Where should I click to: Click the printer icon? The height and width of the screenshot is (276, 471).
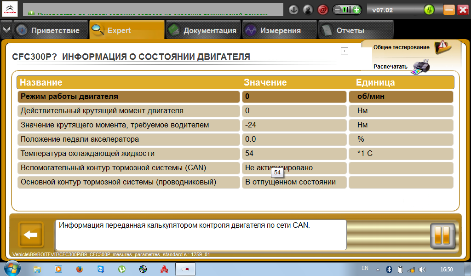coord(420,67)
